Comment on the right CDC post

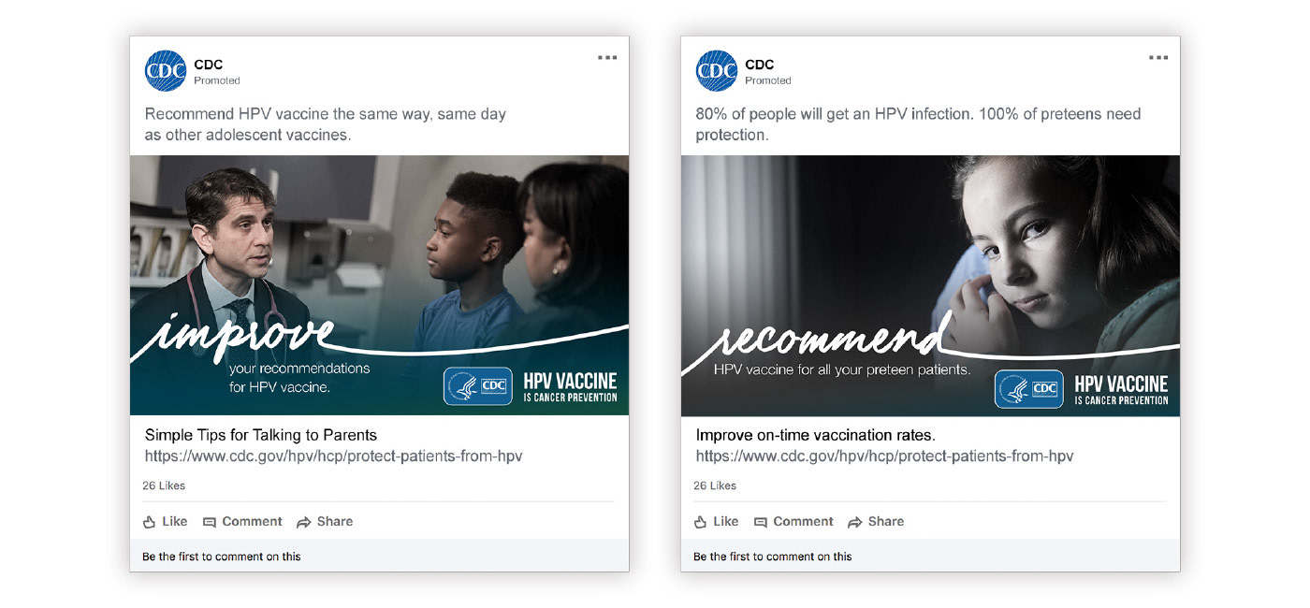(793, 522)
